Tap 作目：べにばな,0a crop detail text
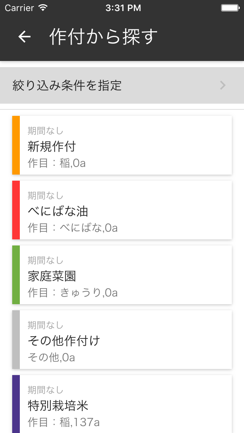 point(72,228)
